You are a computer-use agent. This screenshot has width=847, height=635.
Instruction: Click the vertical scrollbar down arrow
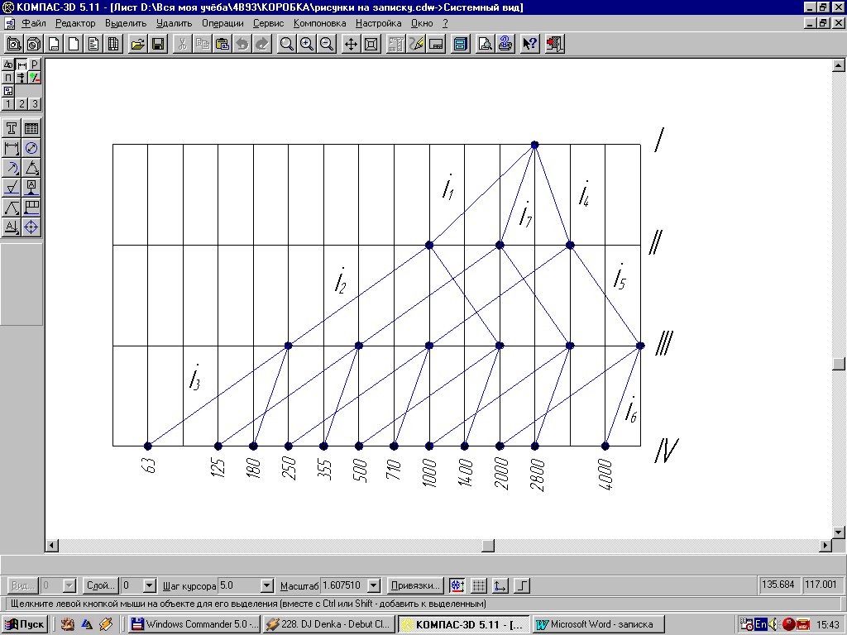[839, 532]
